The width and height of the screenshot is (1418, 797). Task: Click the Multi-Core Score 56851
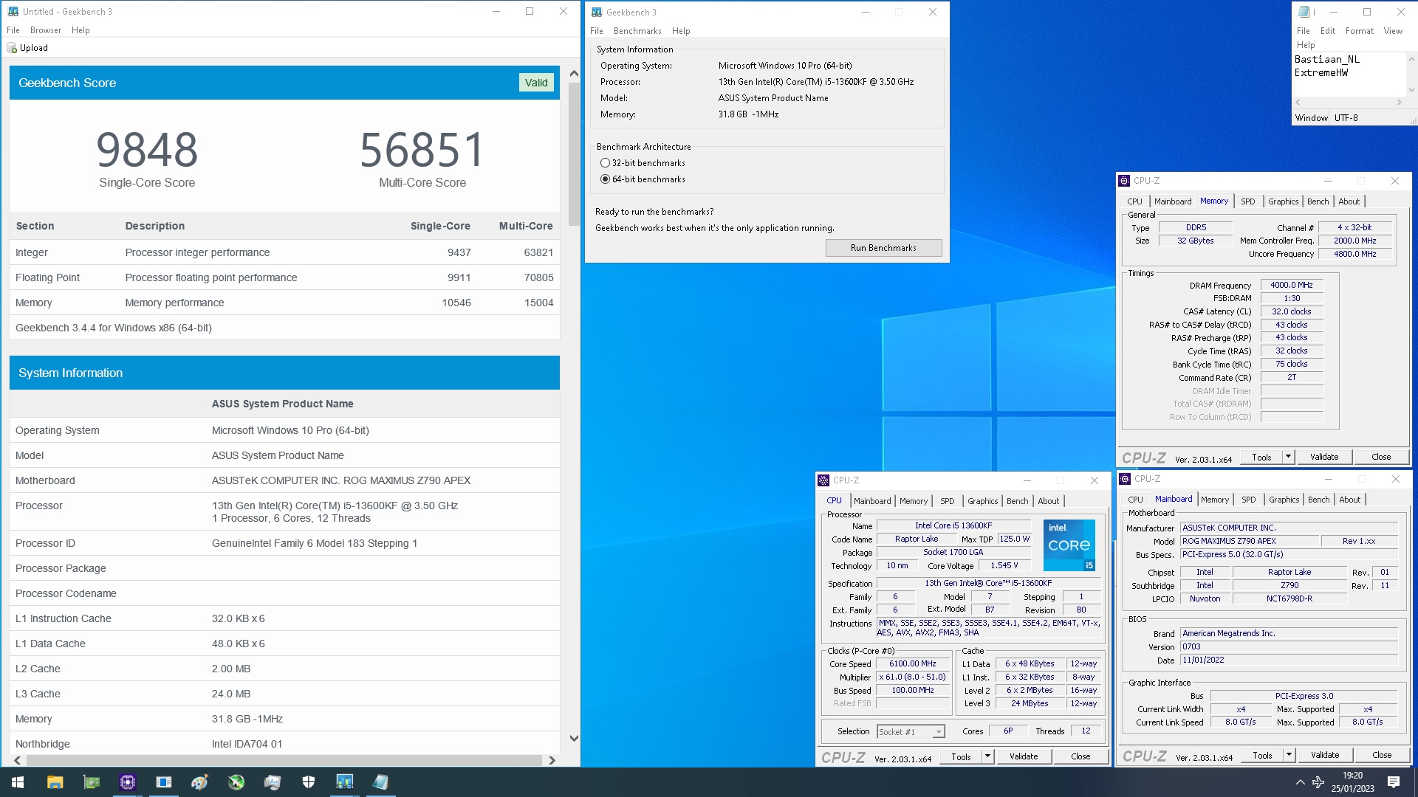coord(422,150)
